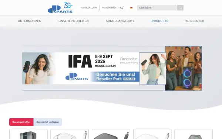Screen dimensions: 222x139
Task: Open the Unsere Neuheiten menu
Action: [74, 21]
